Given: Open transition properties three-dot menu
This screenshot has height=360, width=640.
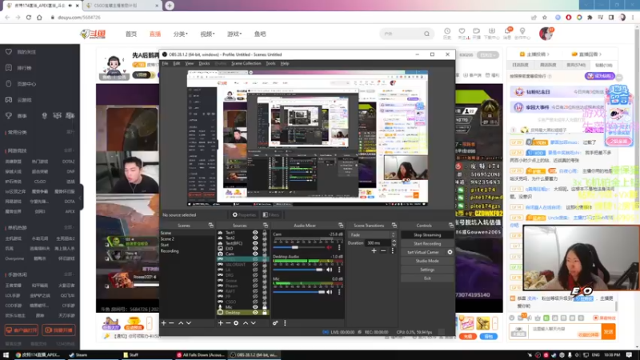Looking at the screenshot, I should 393,250.
